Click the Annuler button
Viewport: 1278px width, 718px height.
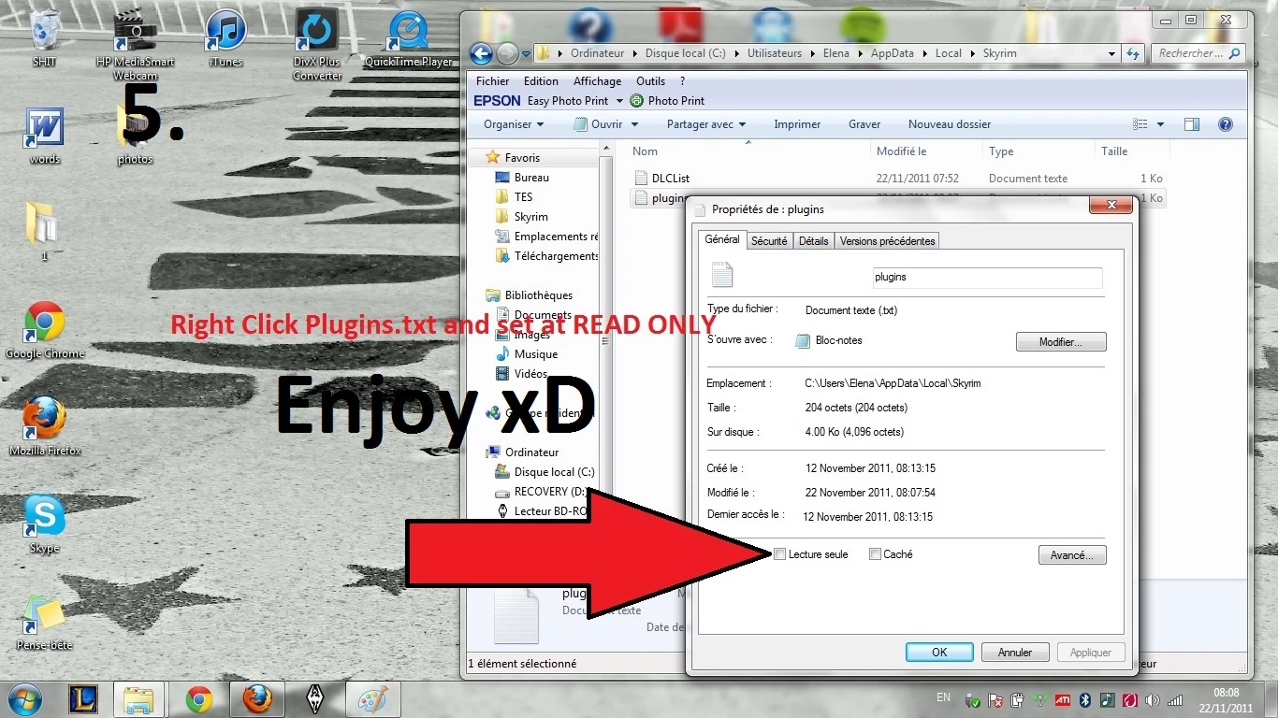[x=1015, y=653]
